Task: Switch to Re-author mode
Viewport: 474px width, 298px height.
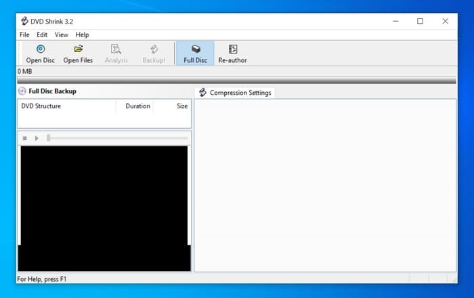Action: (232, 54)
